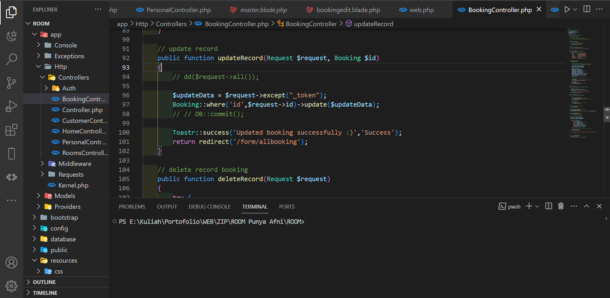Click the device/phone icon in activity bar

[11, 153]
